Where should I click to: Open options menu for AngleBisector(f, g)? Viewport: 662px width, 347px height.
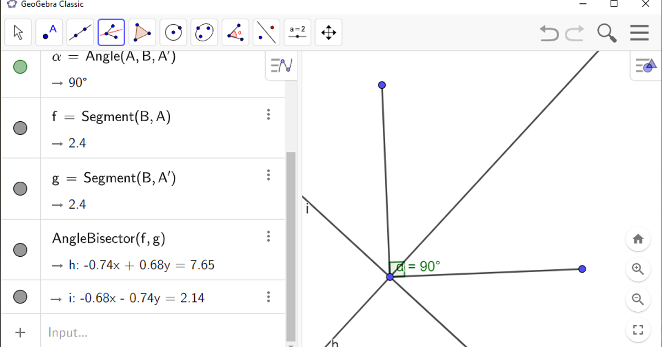pyautogui.click(x=269, y=236)
